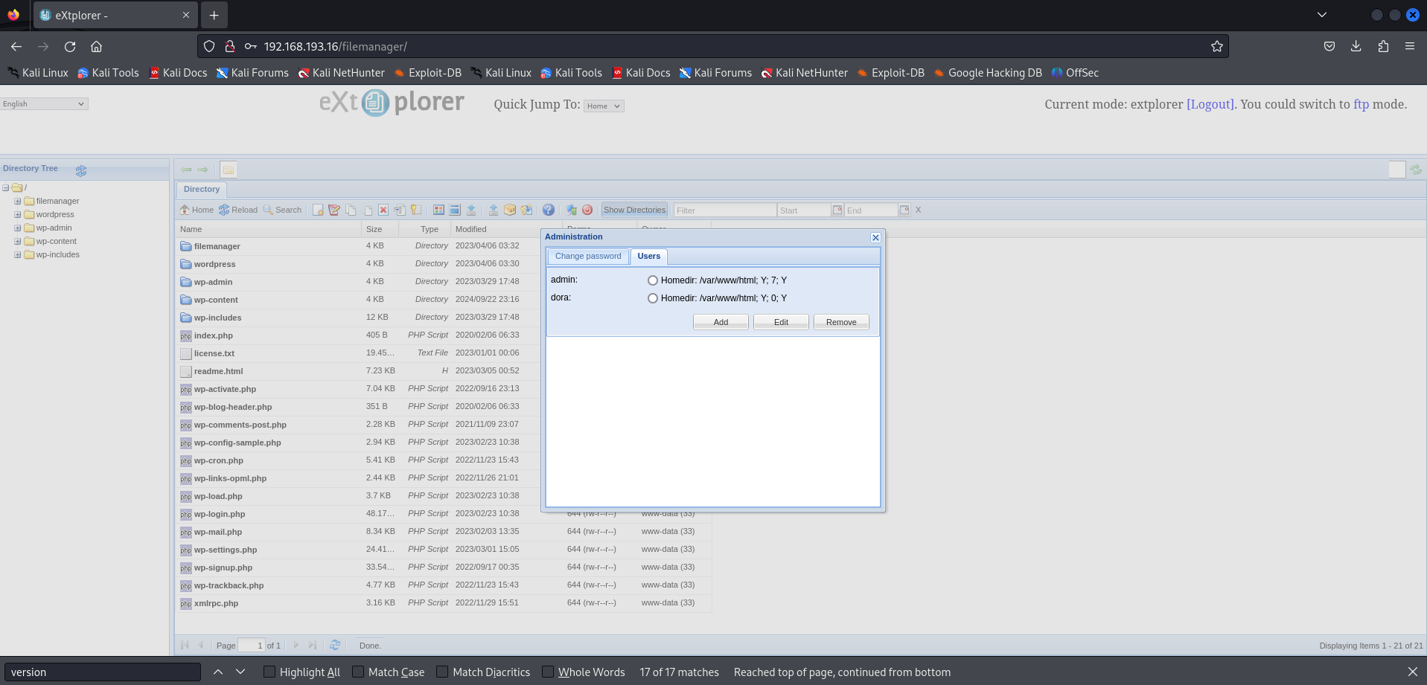Click the red power Logout toolbar icon
Screen dimensions: 1427x685
587,210
